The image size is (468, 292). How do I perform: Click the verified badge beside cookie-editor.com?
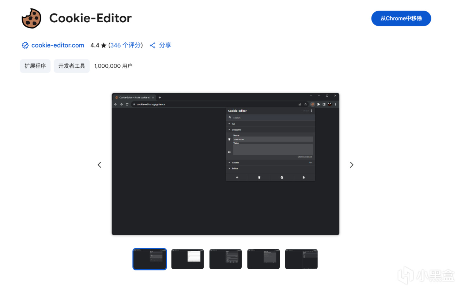click(x=25, y=45)
